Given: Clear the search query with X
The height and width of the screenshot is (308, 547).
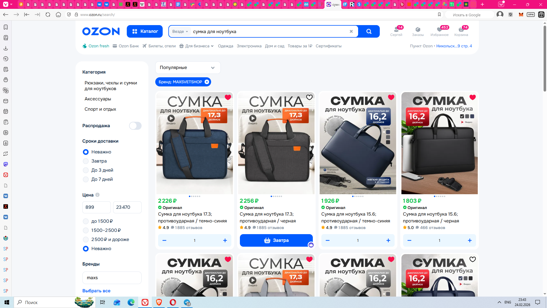Looking at the screenshot, I should point(351,31).
